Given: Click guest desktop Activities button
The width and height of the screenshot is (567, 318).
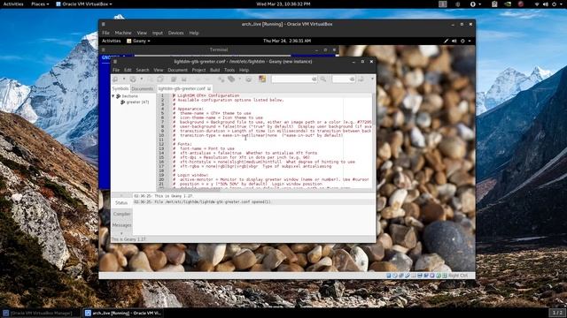Looking at the screenshot, I should 112,41.
